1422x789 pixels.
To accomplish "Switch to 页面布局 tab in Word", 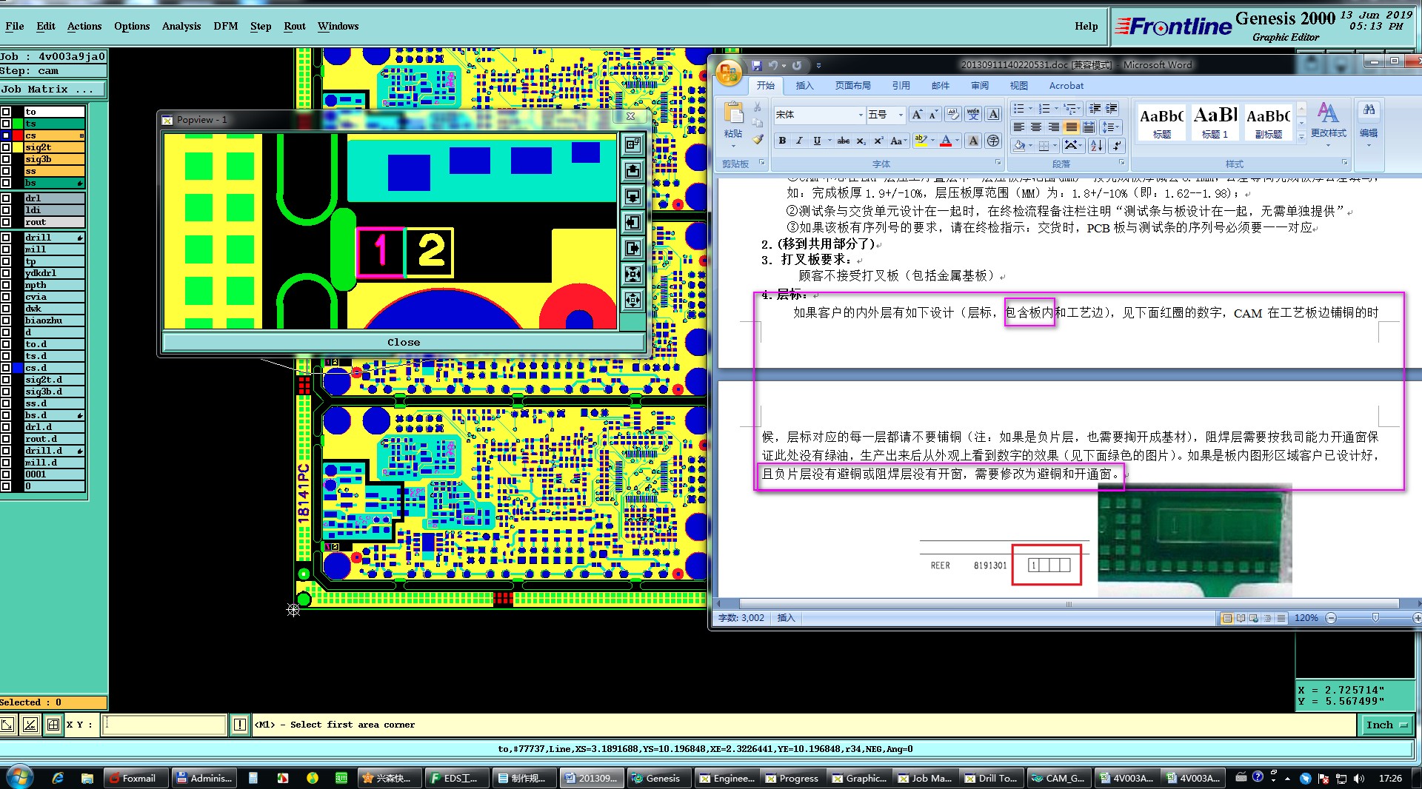I will pyautogui.click(x=852, y=86).
